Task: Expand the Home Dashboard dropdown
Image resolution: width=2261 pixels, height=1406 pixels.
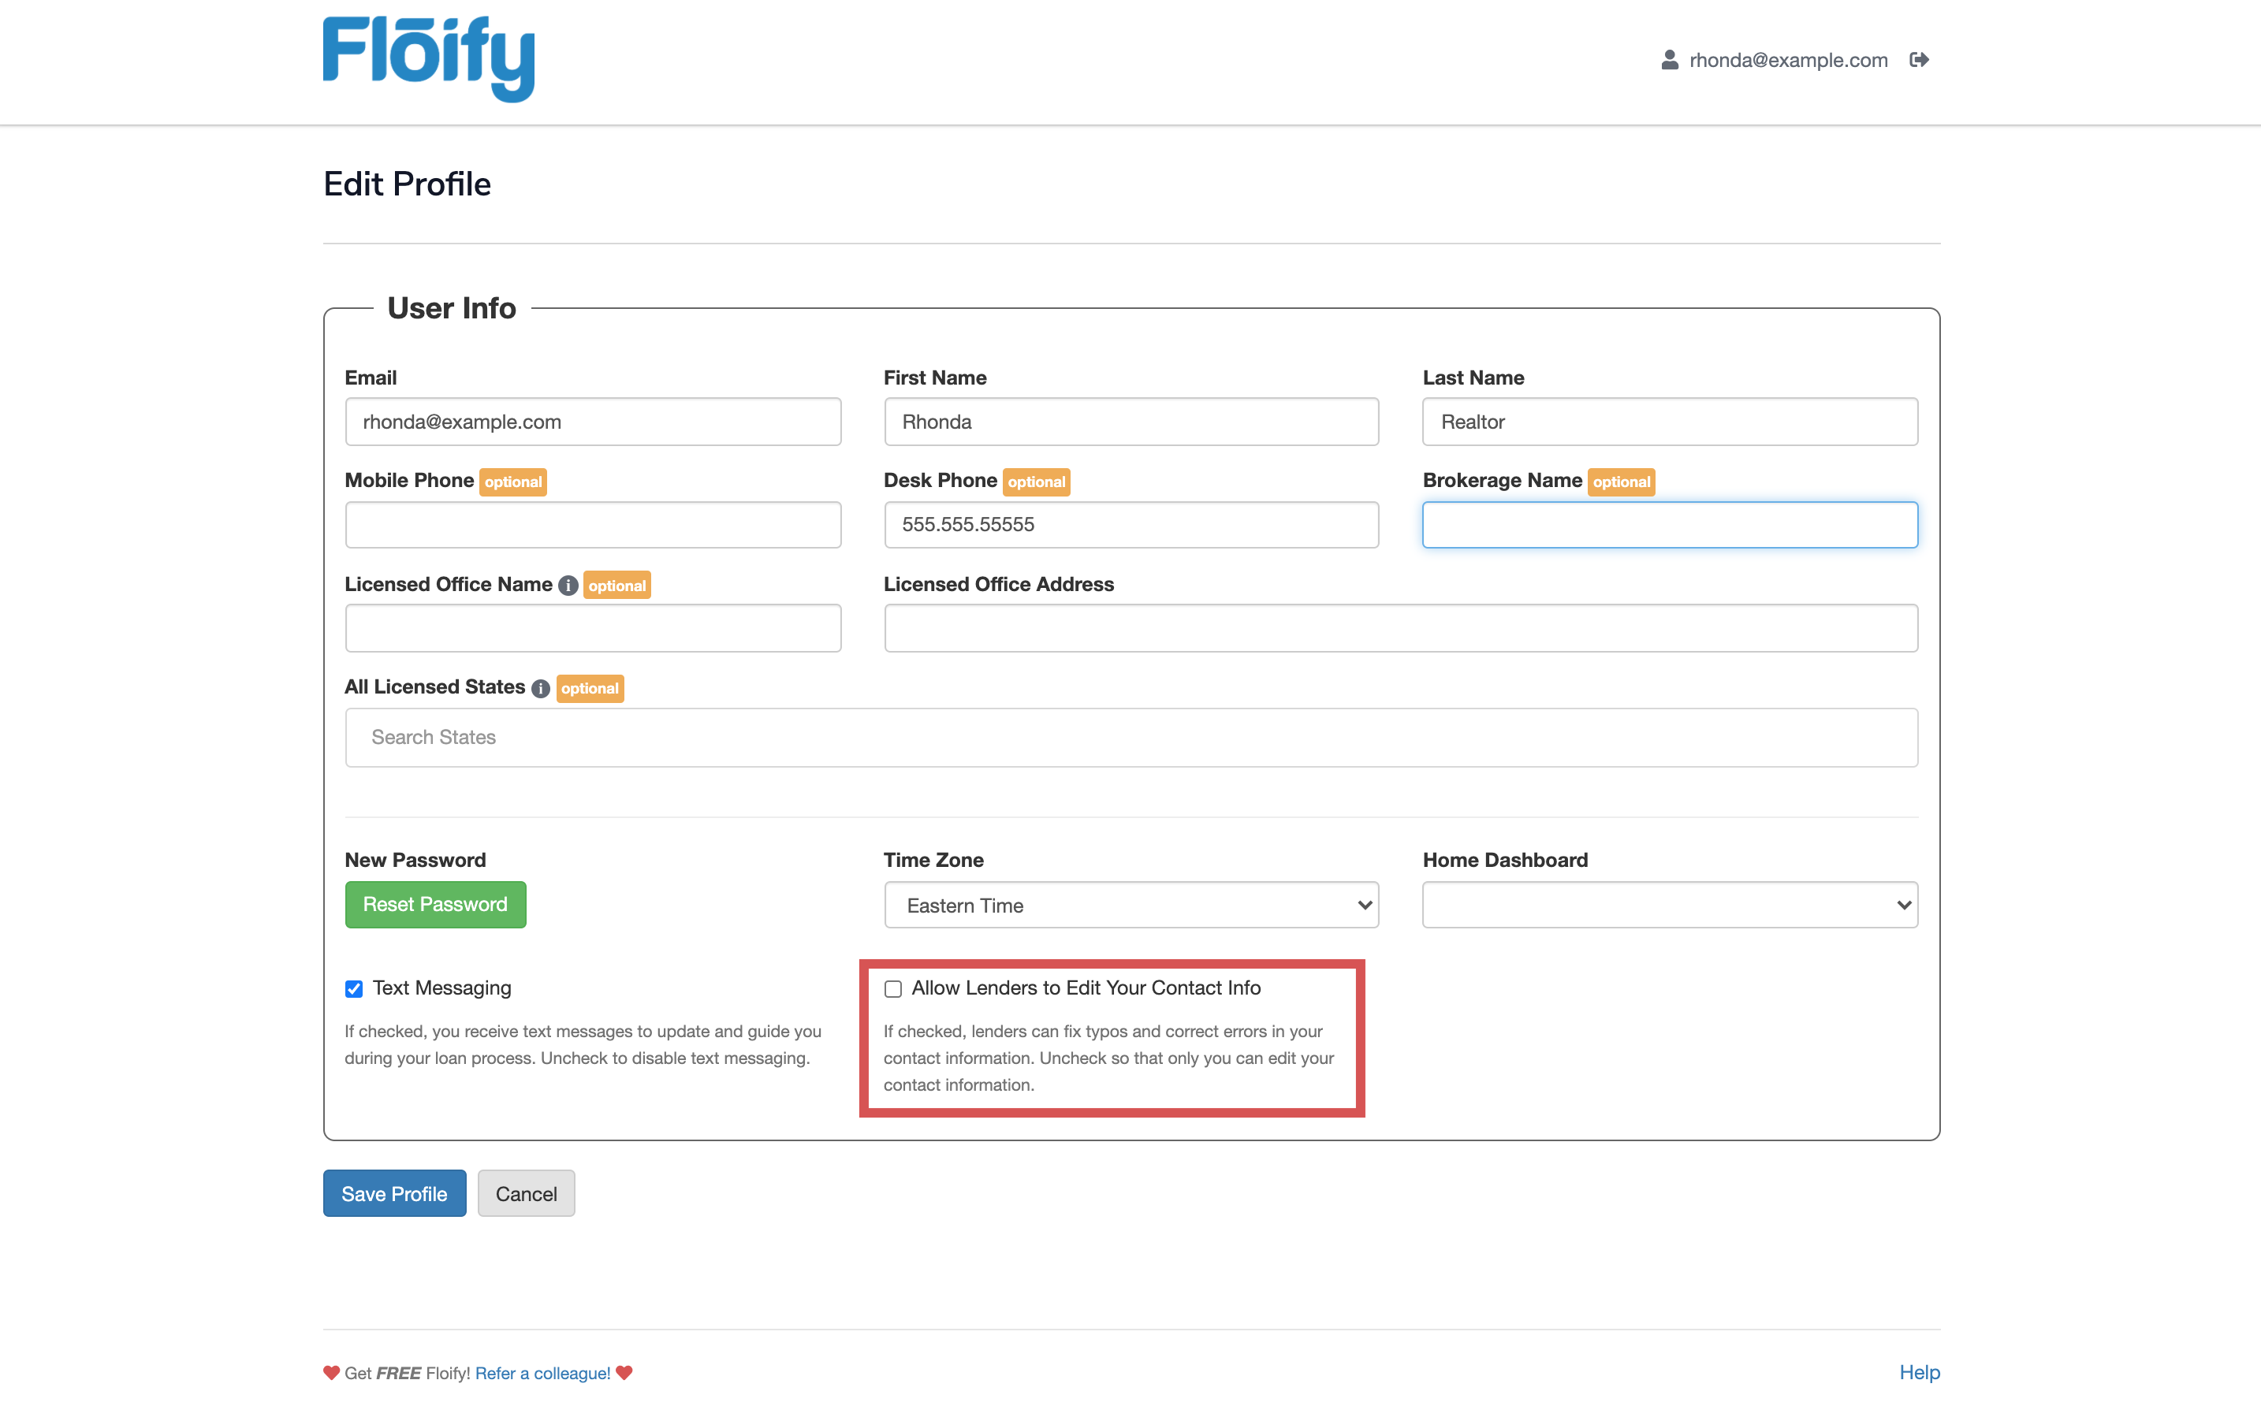Action: click(1670, 905)
